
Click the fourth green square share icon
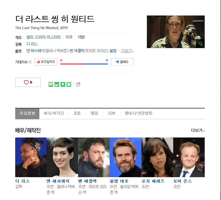pos(69,84)
